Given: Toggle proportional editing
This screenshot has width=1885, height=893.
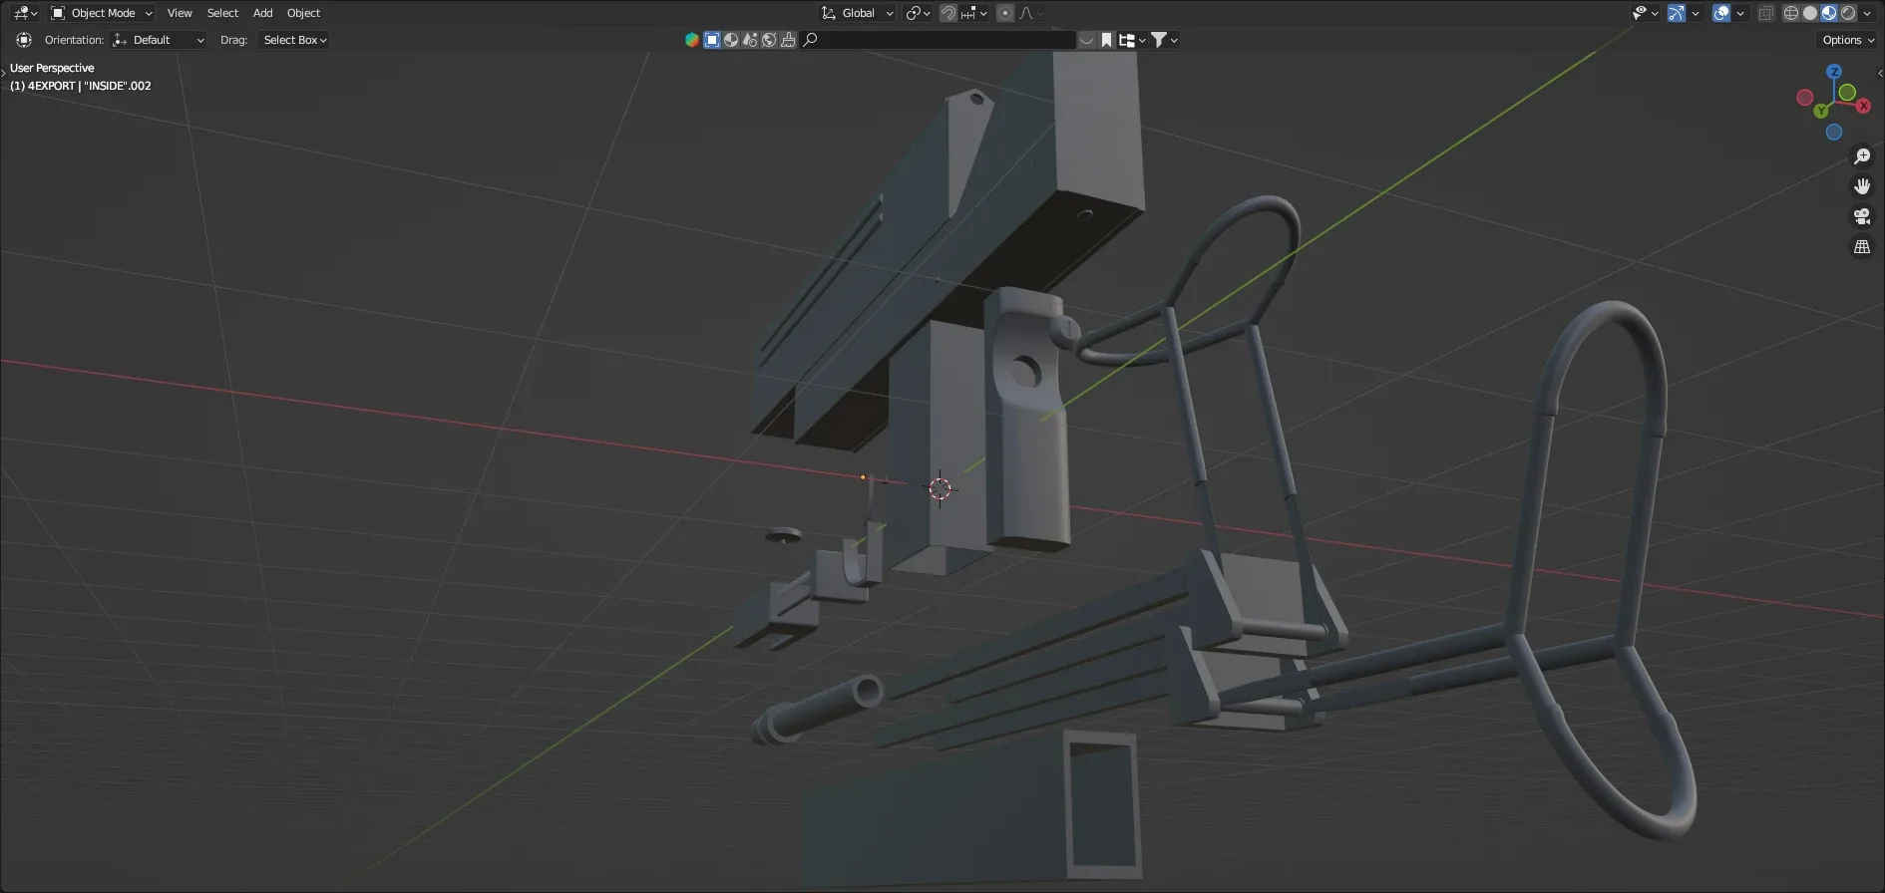Looking at the screenshot, I should (1005, 13).
